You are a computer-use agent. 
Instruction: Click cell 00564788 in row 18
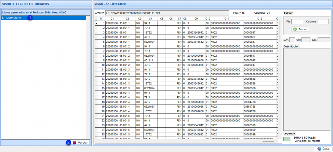(260, 102)
